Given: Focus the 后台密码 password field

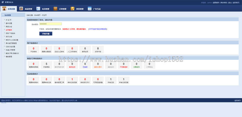Looking at the screenshot, I should 50,24.
